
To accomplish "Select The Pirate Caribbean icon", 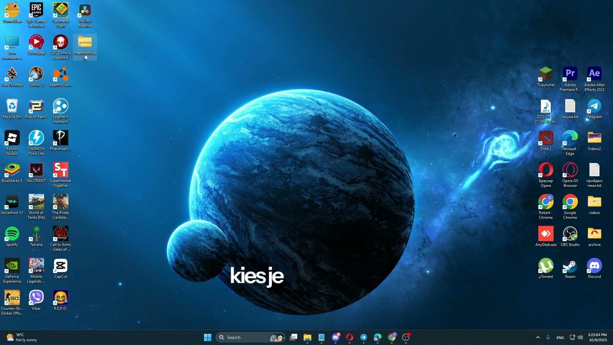I will [60, 207].
